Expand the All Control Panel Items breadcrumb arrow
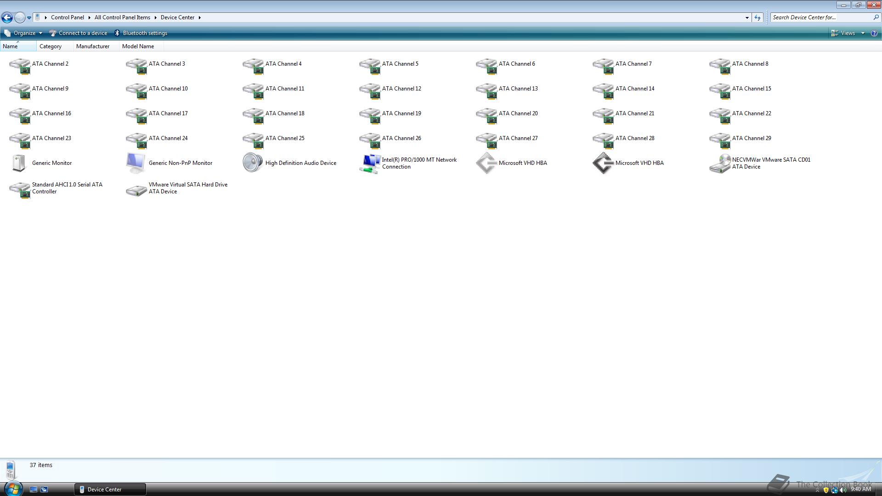The width and height of the screenshot is (882, 496). tap(155, 17)
